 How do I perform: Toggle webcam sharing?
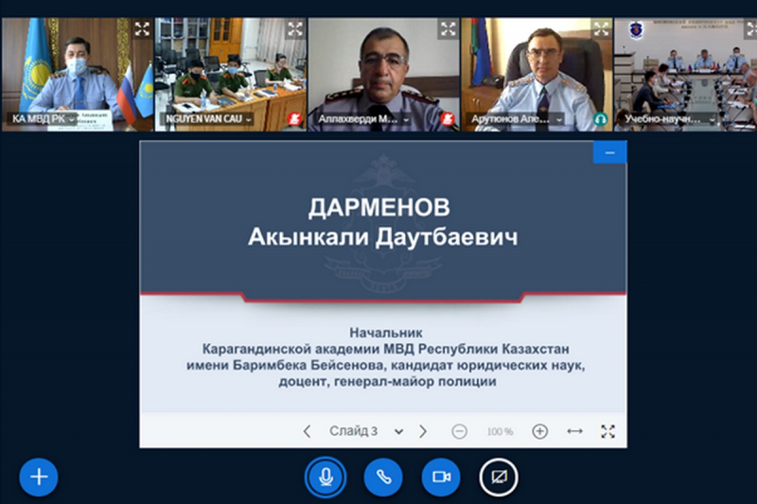441,478
